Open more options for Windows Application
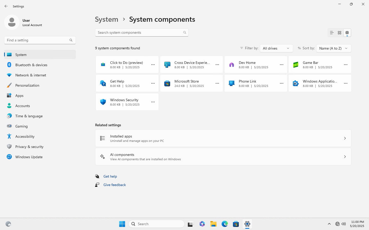 (346, 83)
